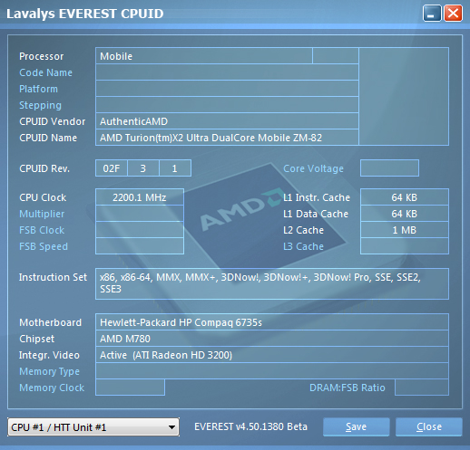This screenshot has height=450, width=470.
Task: Click the Lavalys EVEREST CPUID title bar text
Action: tap(85, 14)
